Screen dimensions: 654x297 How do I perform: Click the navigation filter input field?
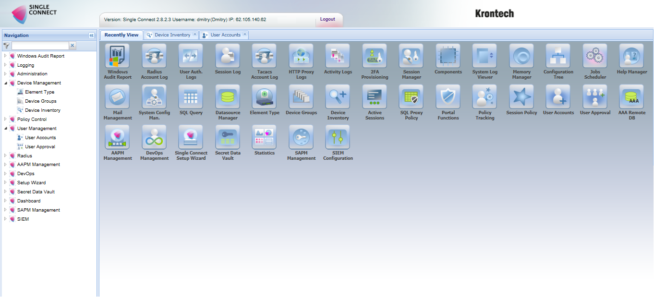click(40, 46)
